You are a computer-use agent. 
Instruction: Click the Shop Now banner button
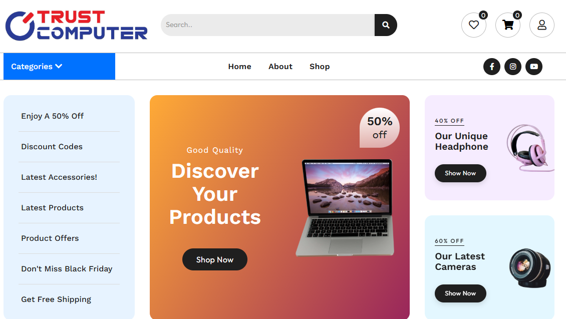[215, 259]
